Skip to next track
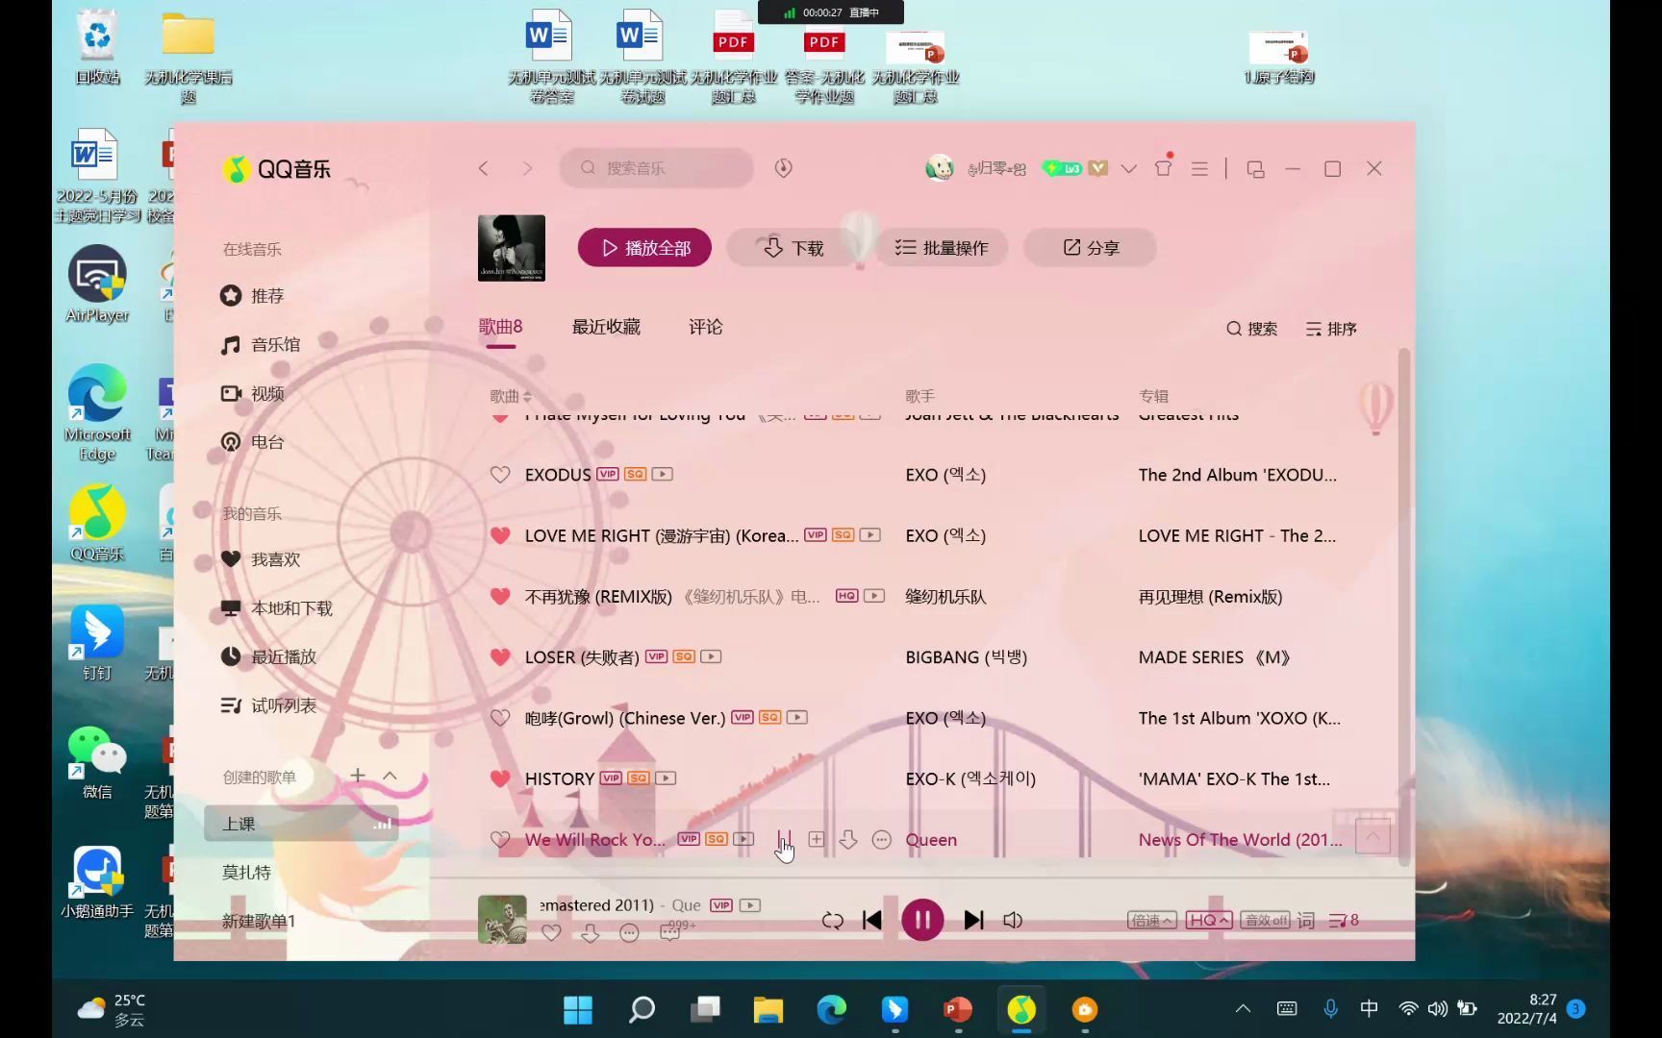This screenshot has width=1662, height=1038. (x=973, y=921)
